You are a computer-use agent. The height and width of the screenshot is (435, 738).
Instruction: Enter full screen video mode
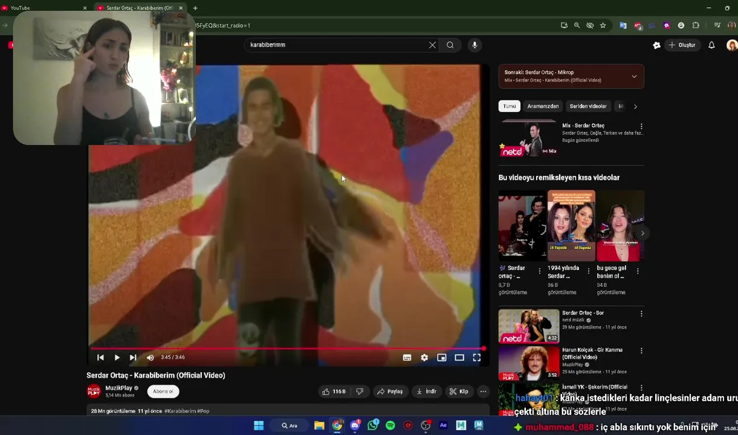pyautogui.click(x=476, y=358)
